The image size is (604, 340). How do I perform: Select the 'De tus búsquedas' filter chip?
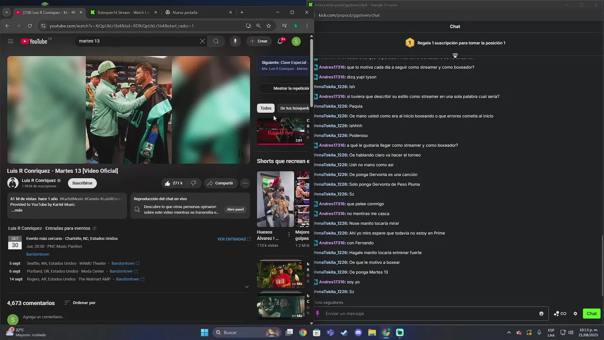pos(294,108)
